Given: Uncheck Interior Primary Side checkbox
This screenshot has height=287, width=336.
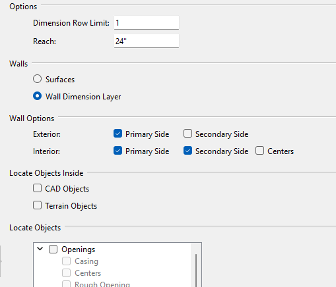Looking at the screenshot, I should [x=118, y=151].
